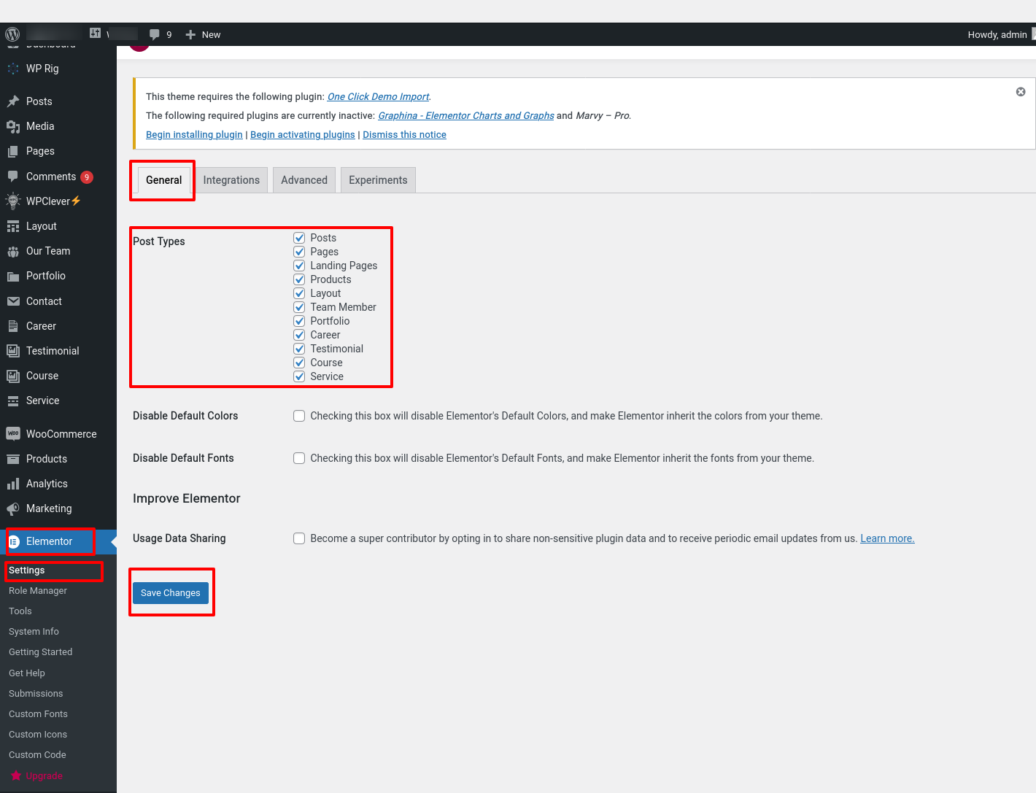Click the WP Rig sidebar icon
This screenshot has height=793, width=1036.
tap(13, 69)
